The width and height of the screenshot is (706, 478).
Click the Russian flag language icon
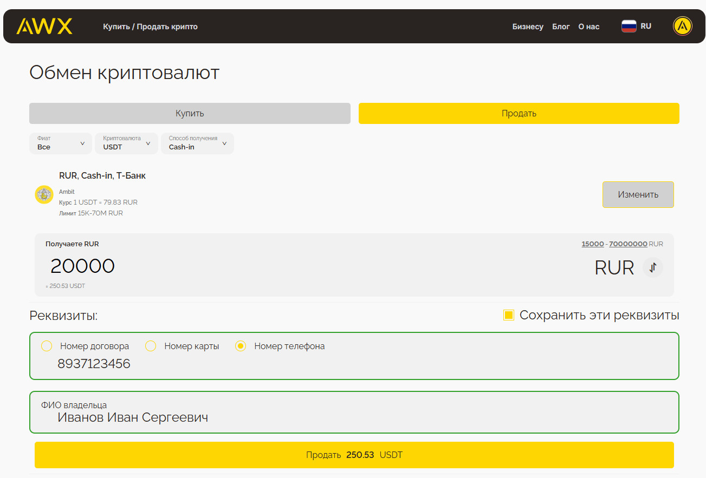click(x=629, y=26)
